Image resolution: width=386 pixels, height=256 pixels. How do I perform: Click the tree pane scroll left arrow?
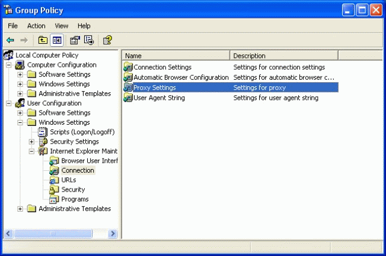(x=8, y=234)
